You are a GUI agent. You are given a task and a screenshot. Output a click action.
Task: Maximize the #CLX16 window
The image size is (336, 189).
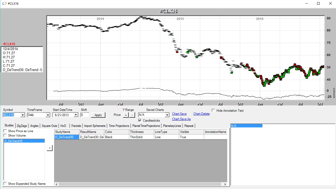318,4
